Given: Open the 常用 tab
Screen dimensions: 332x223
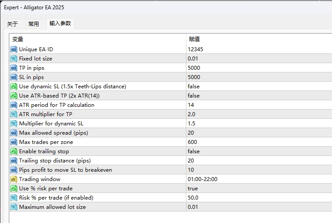Looking at the screenshot, I should pos(34,24).
